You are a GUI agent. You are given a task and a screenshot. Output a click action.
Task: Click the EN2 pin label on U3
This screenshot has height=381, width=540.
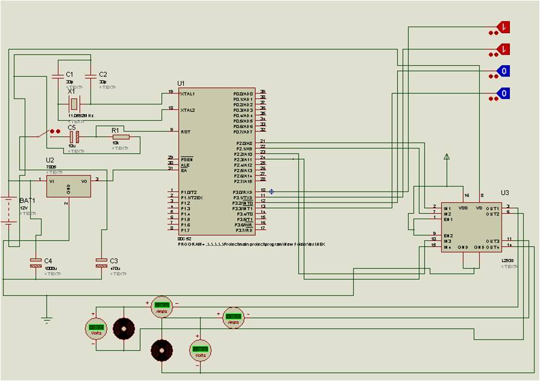[x=448, y=236]
